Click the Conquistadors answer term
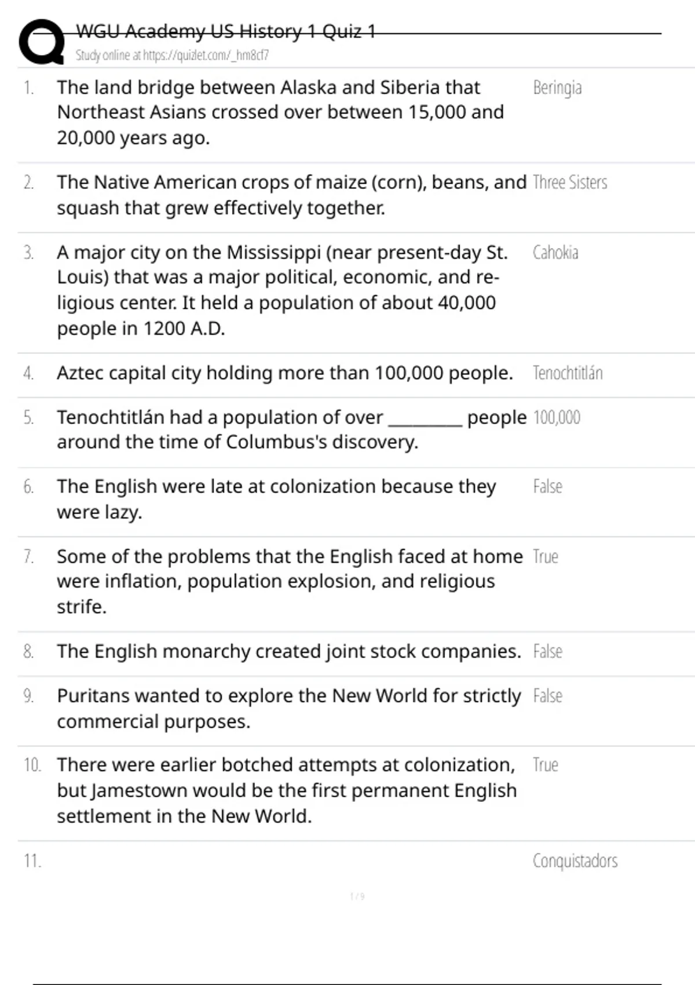The height and width of the screenshot is (985, 695). 575,861
